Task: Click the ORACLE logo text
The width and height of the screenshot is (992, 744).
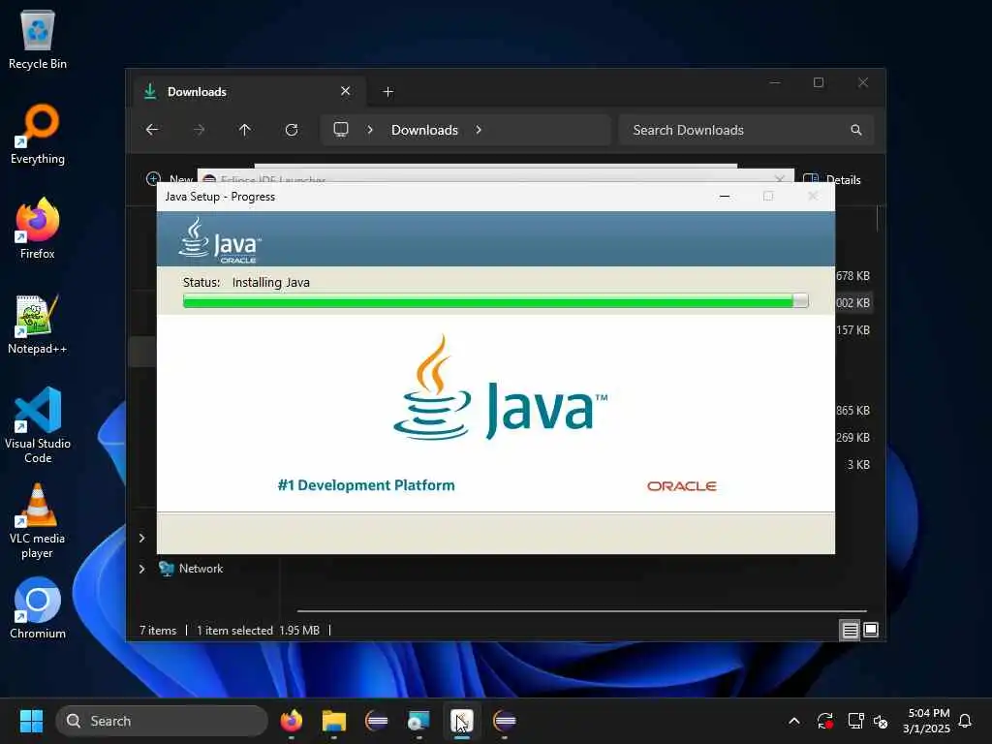Action: pos(681,486)
